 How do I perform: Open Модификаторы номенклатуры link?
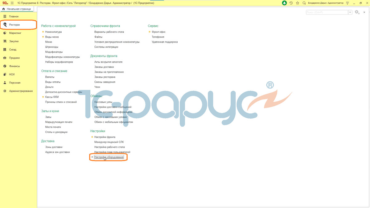point(62,57)
